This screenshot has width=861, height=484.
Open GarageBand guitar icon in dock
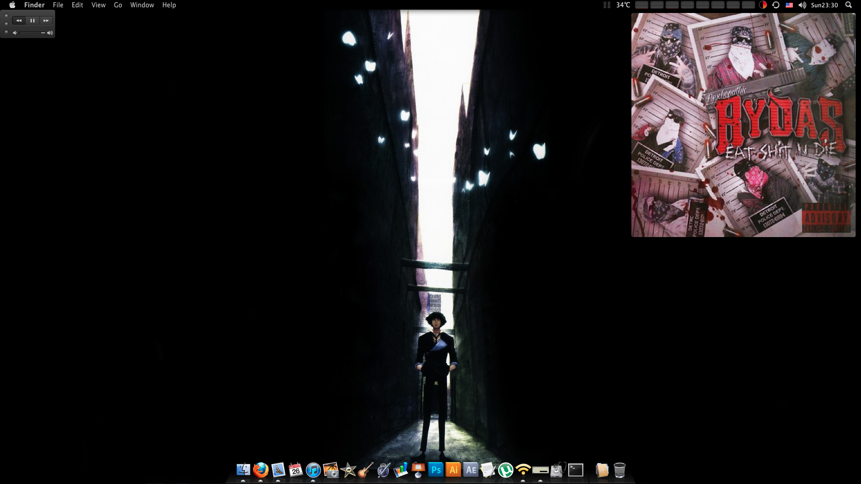pos(365,470)
